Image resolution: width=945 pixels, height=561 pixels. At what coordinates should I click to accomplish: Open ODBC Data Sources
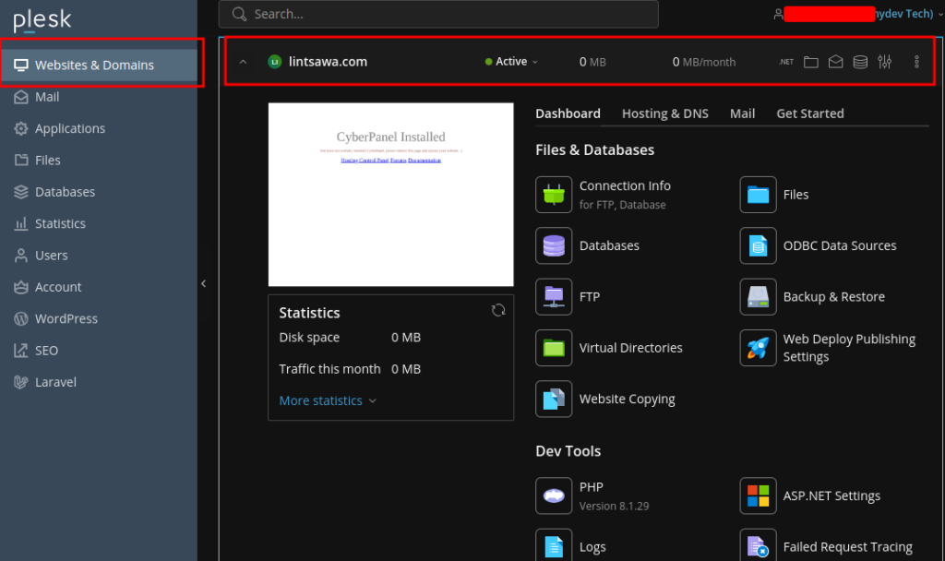tap(819, 245)
